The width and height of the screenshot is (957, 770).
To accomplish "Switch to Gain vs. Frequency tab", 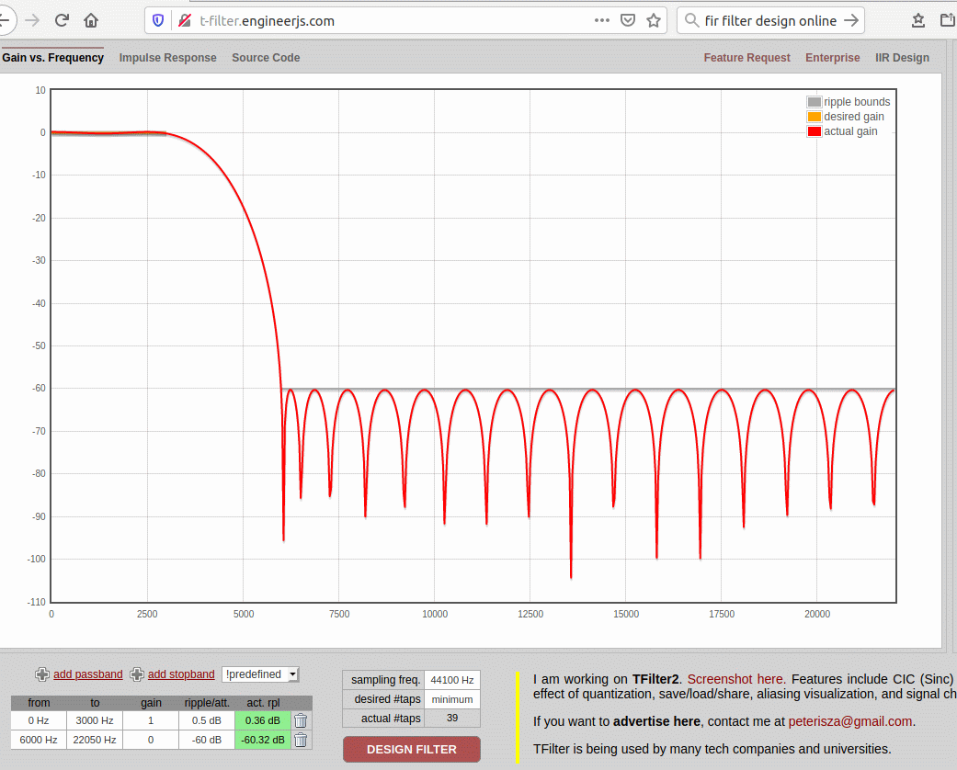I will click(x=52, y=57).
